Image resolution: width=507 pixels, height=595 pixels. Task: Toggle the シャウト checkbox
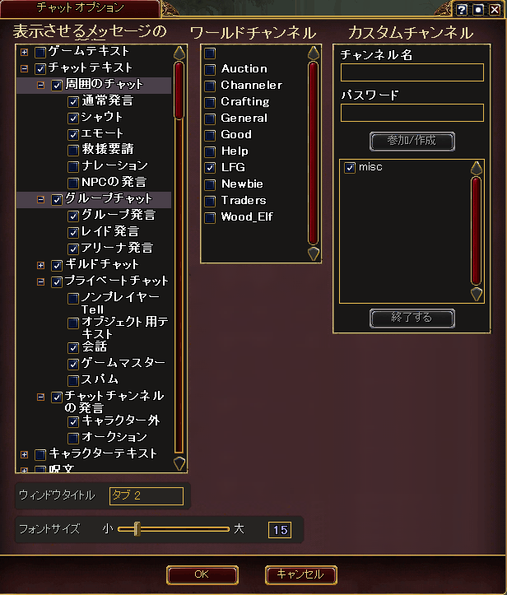[73, 118]
